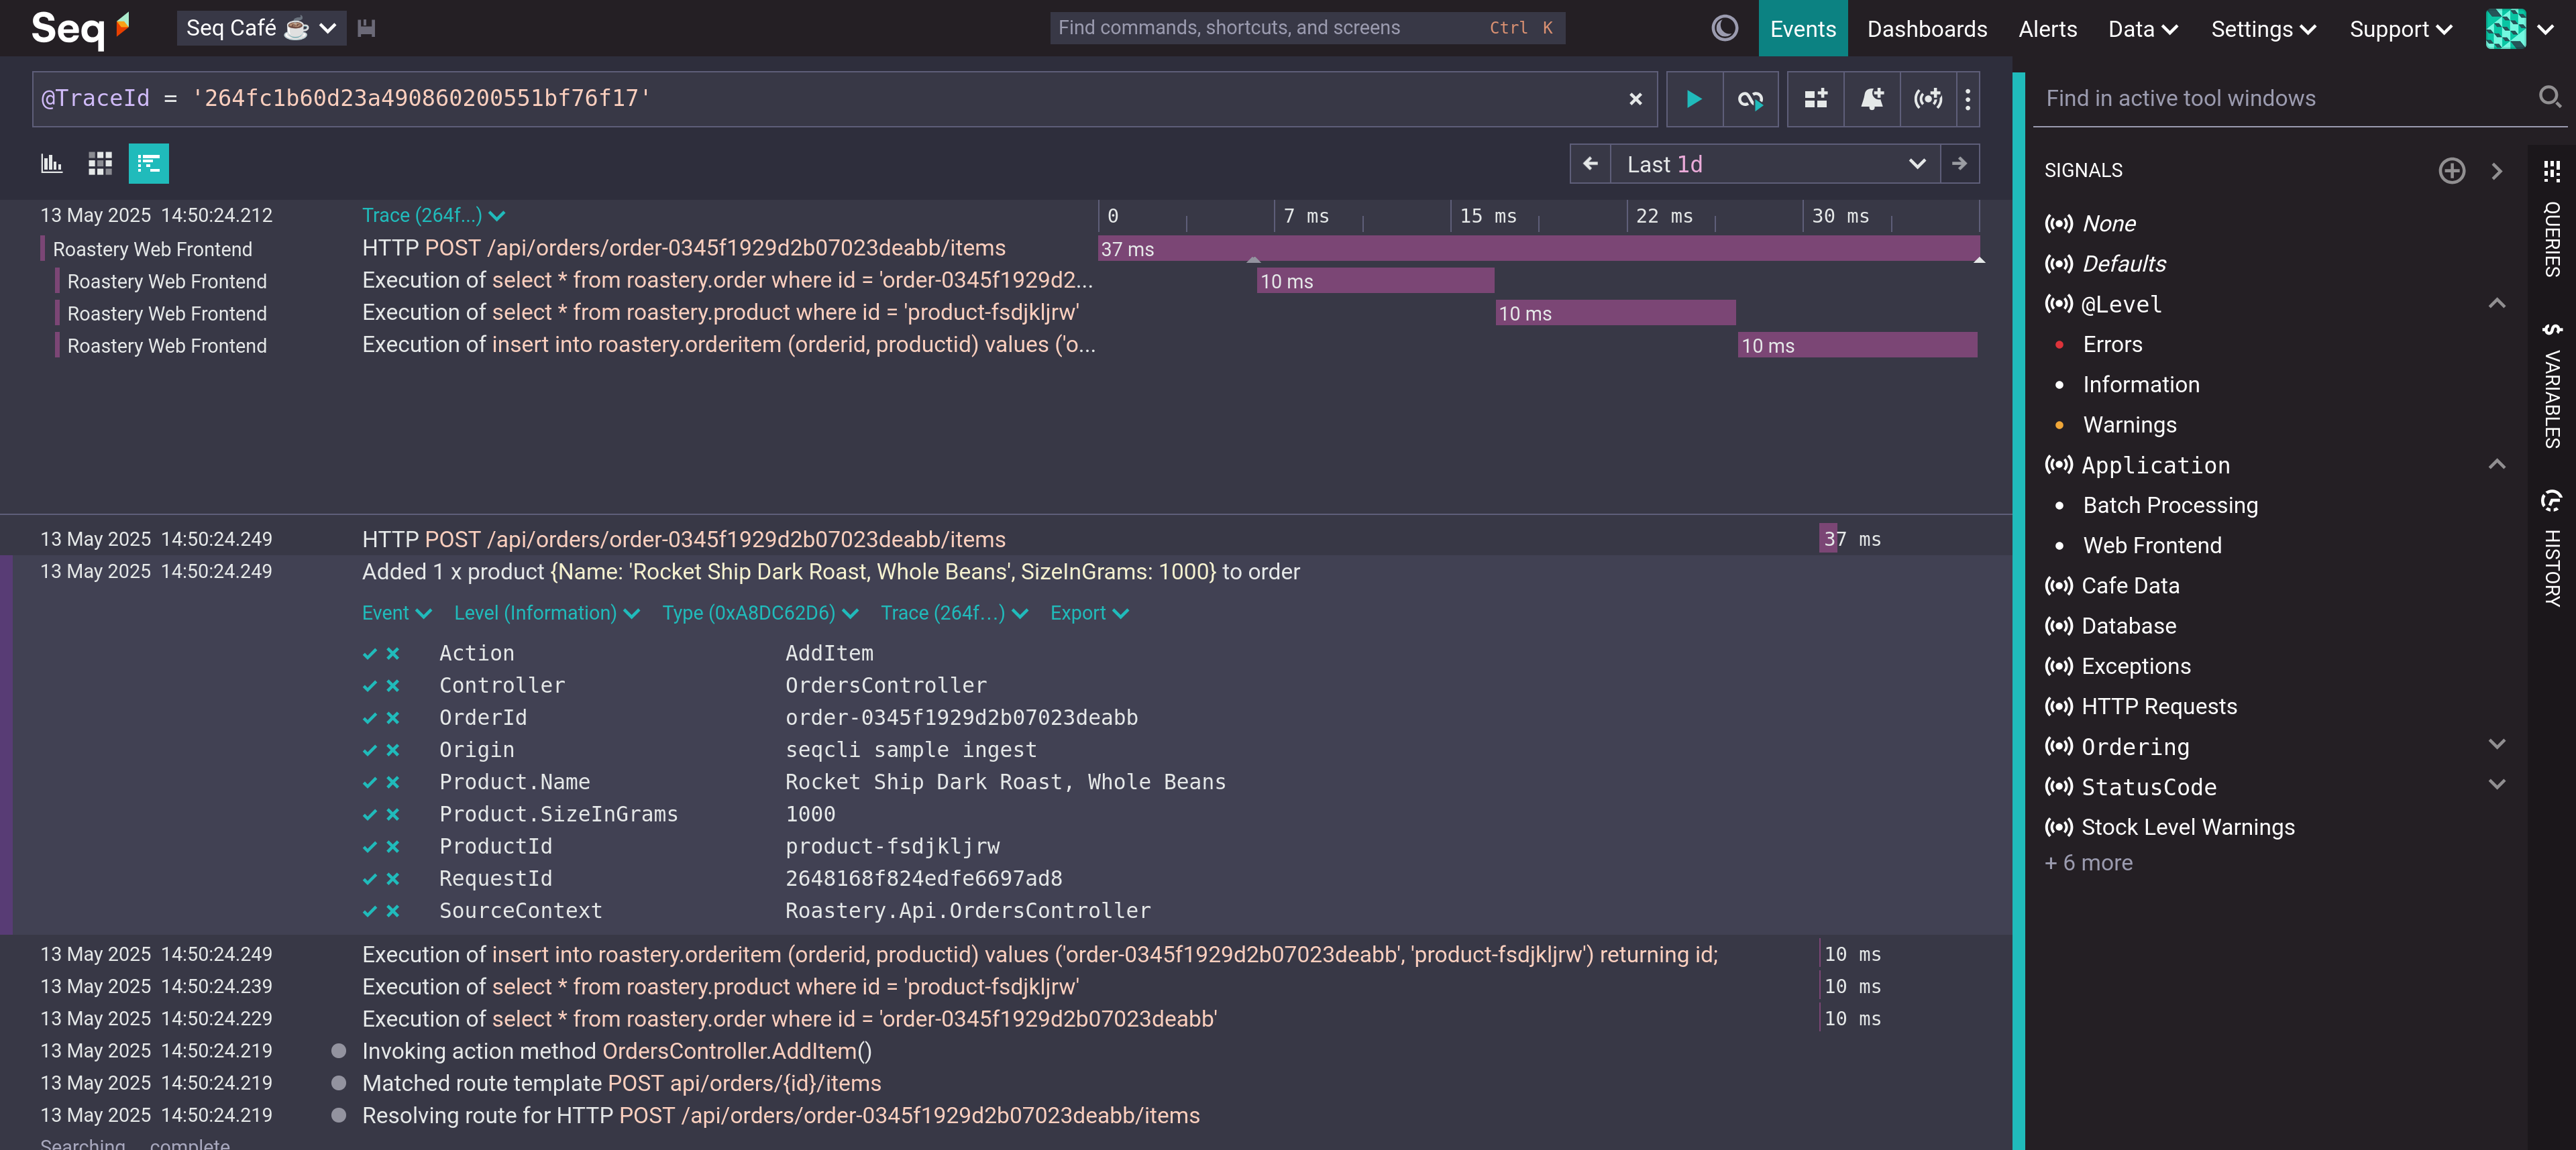Viewport: 2576px width, 1150px height.
Task: Toggle the Web Frontend signal
Action: (2152, 545)
